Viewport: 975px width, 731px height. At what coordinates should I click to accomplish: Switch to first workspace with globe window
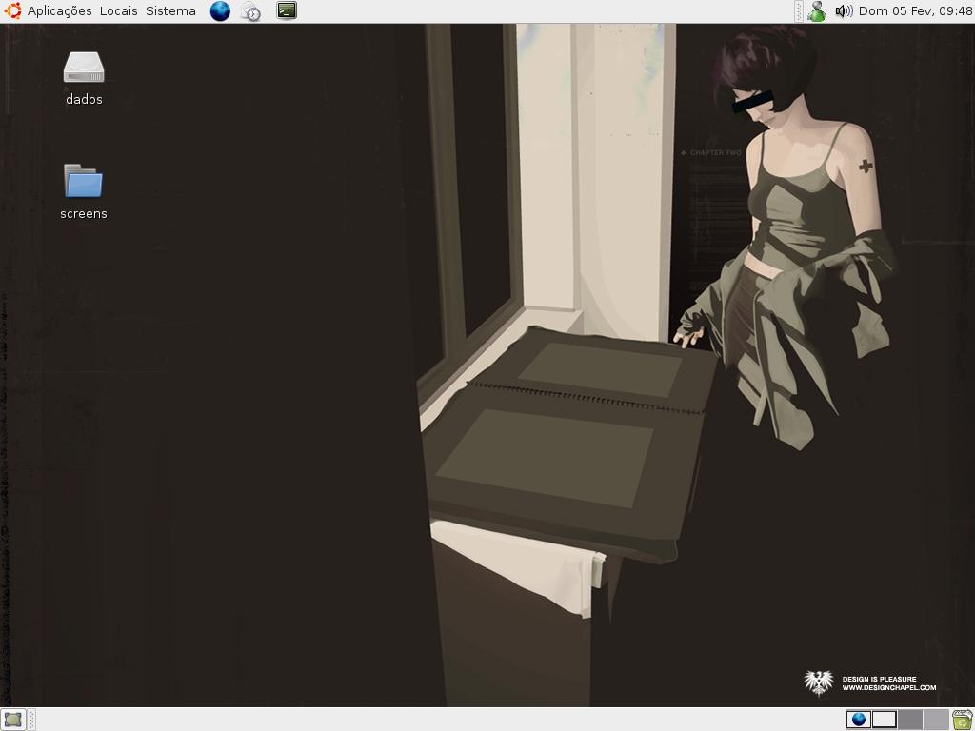tap(858, 720)
